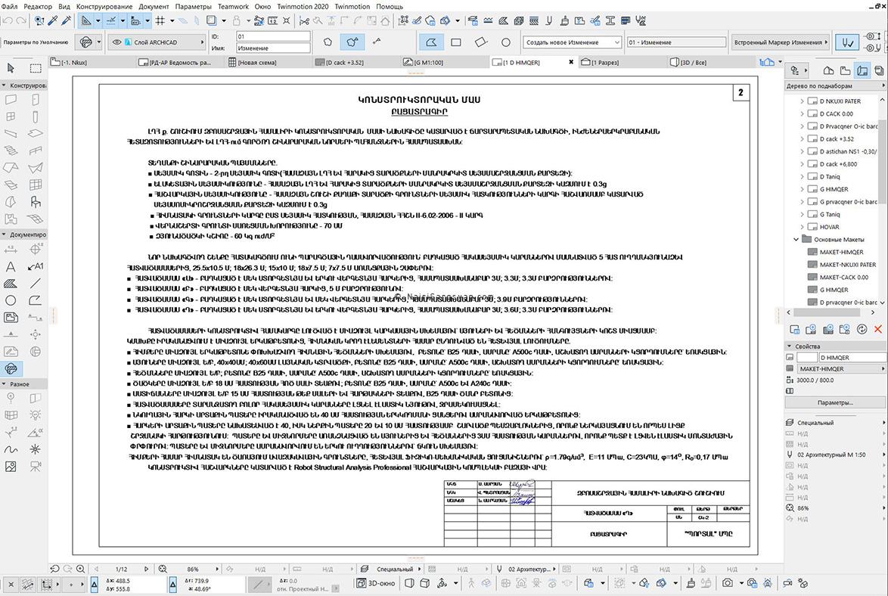888x596 pixels.
Task: Click the red delete X in navigator
Action: (x=878, y=329)
